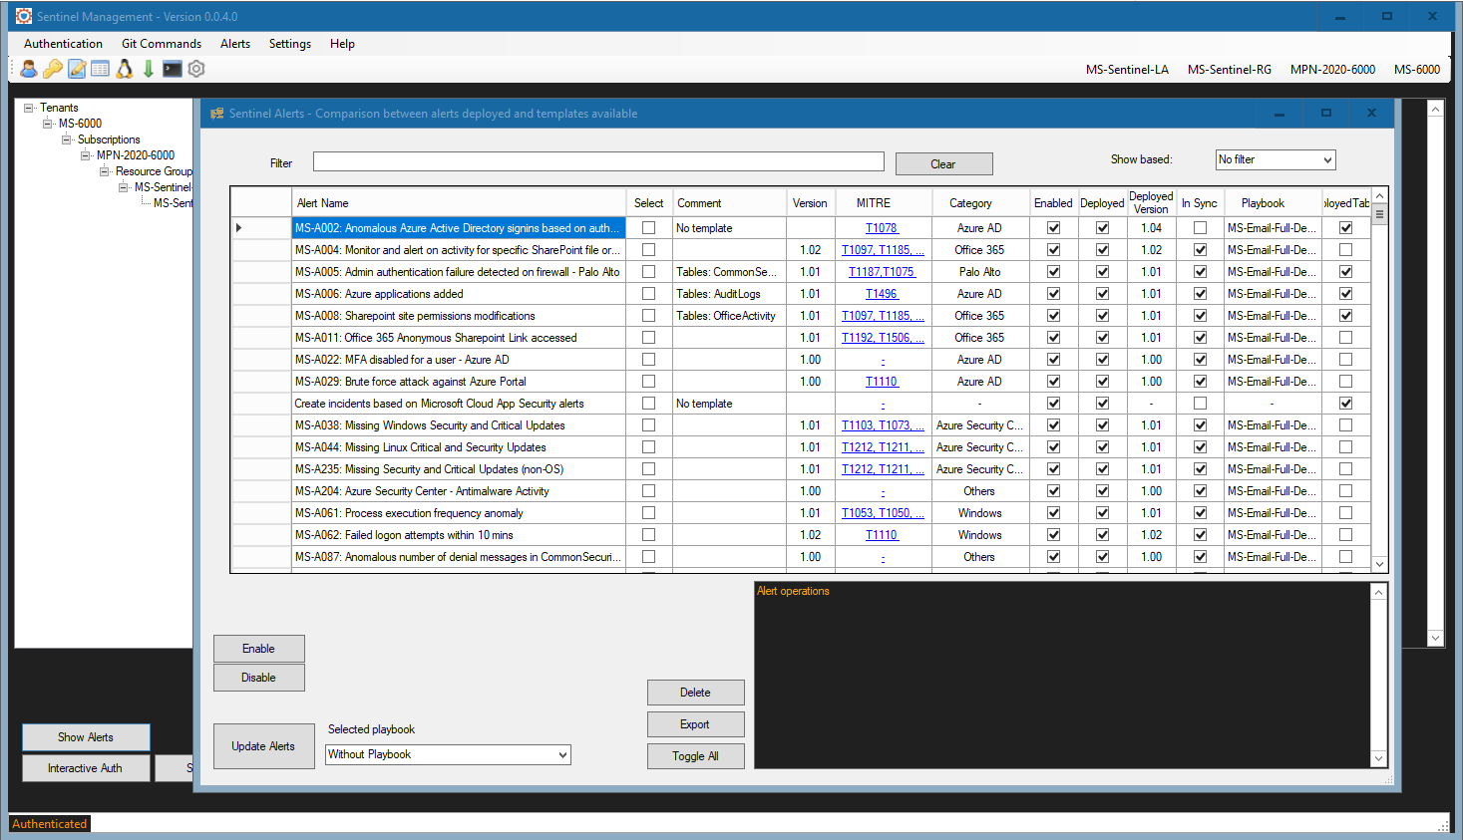The height and width of the screenshot is (840, 1463).
Task: Open the Help menu
Action: tap(342, 44)
